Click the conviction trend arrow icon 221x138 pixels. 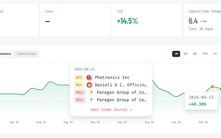click(203, 21)
